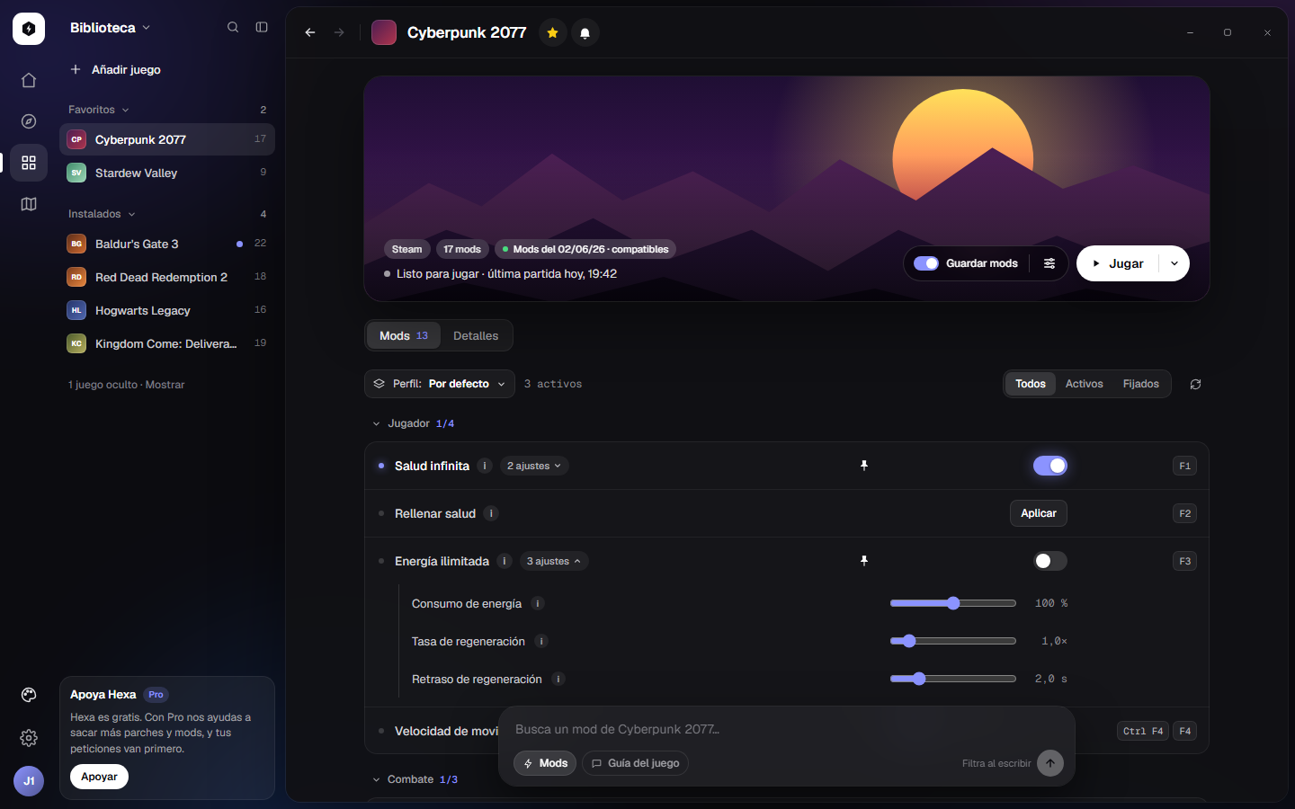Click the favorite star for Cyberpunk 2077
The height and width of the screenshot is (809, 1295).
553,32
